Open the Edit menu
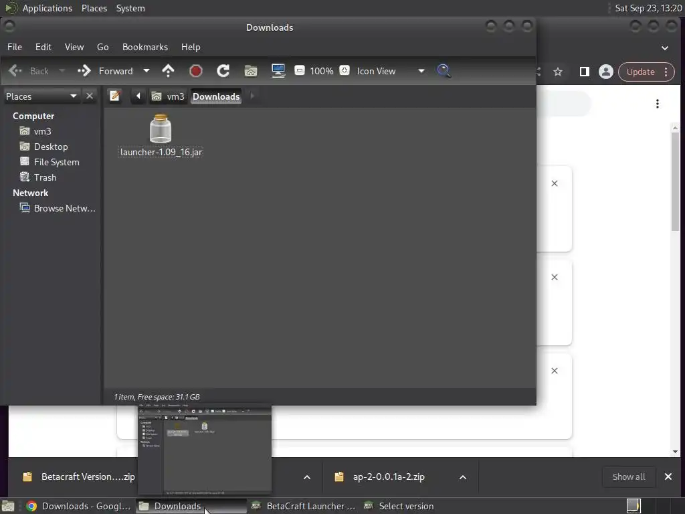This screenshot has width=685, height=514. click(x=43, y=47)
